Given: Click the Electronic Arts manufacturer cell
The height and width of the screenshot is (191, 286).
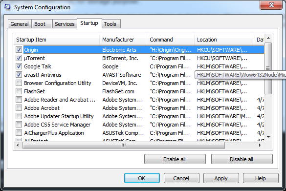Looking at the screenshot, I should coord(119,50).
